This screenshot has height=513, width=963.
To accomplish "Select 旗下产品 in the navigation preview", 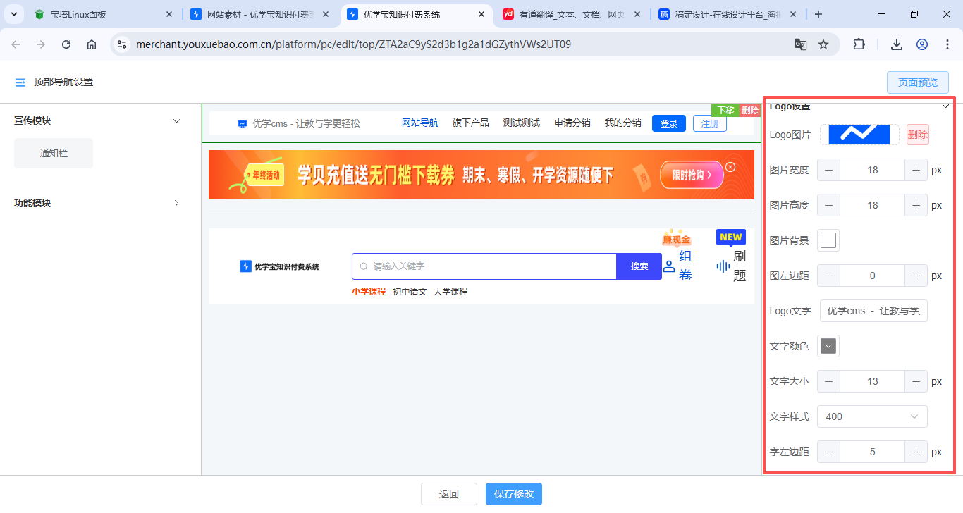I will coord(470,123).
